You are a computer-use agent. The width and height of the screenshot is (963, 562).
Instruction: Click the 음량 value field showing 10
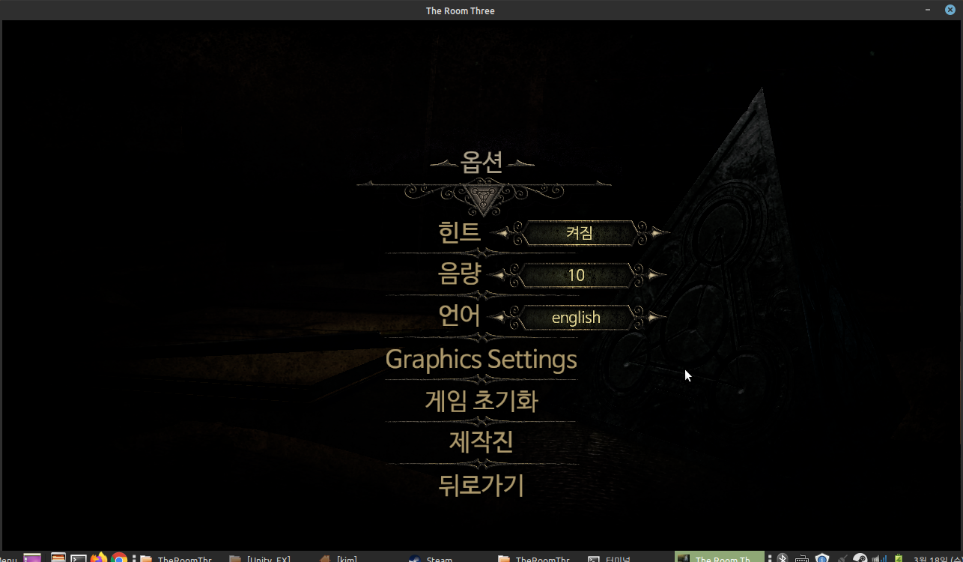576,276
